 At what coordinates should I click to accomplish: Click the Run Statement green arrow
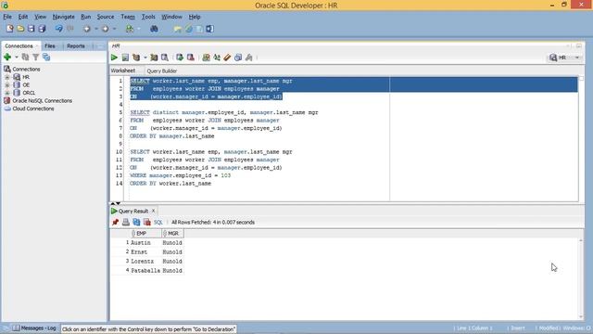tap(114, 58)
